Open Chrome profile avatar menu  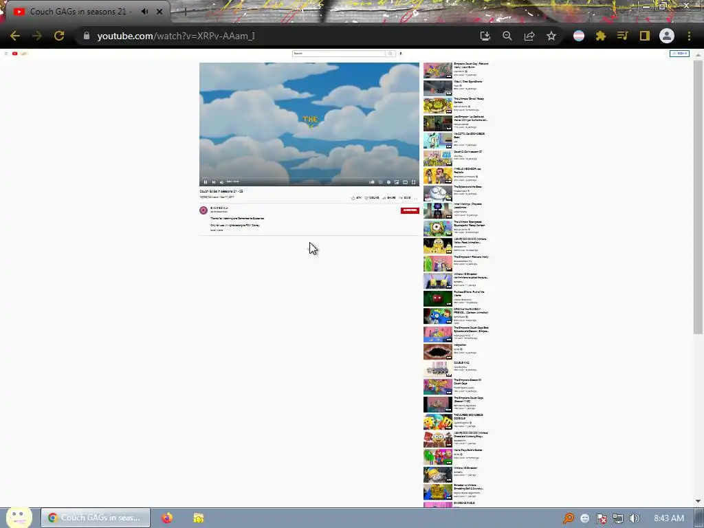(667, 36)
